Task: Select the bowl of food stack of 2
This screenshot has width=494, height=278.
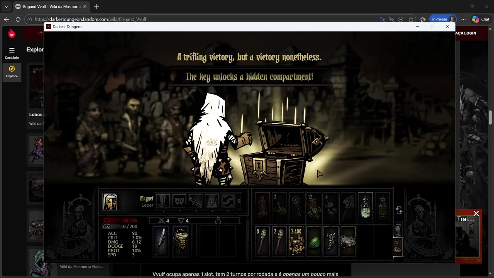Action: click(280, 208)
